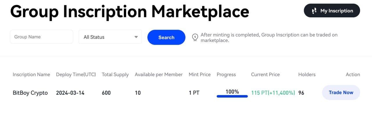372x126 pixels.
Task: Click the Total Supply column header
Action: pyautogui.click(x=115, y=74)
